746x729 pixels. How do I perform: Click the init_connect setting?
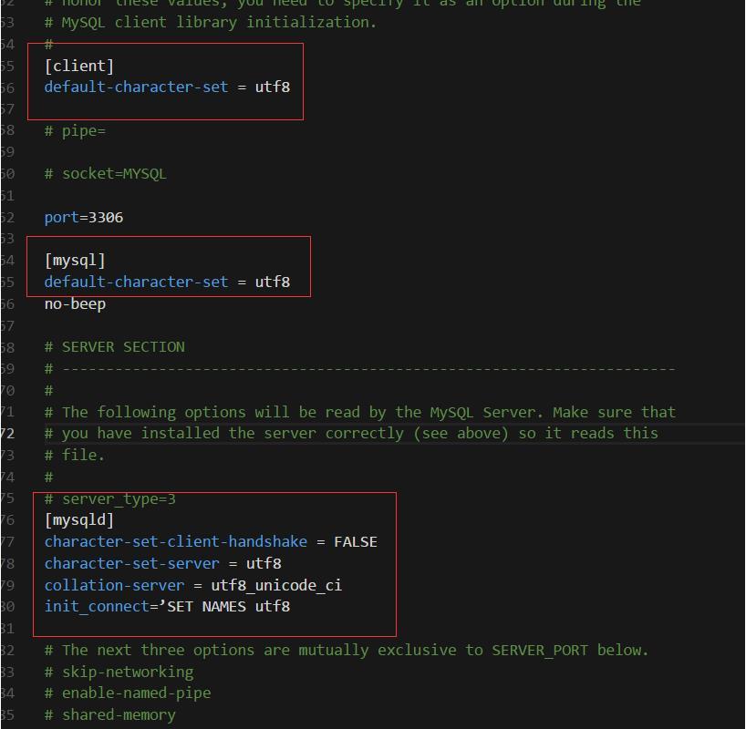[97, 607]
